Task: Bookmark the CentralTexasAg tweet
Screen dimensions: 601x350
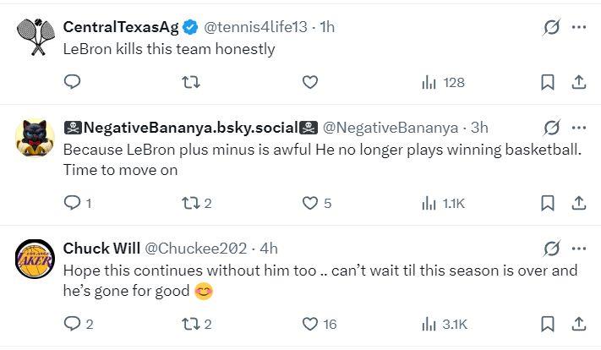Action: point(548,82)
